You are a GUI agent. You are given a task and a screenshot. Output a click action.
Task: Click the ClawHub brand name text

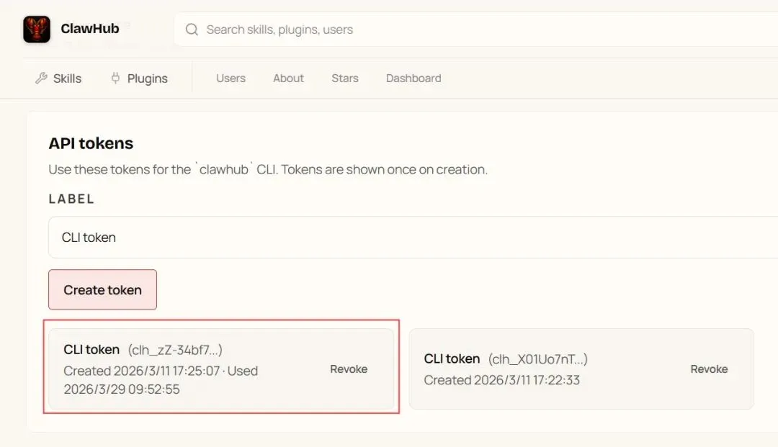point(90,30)
